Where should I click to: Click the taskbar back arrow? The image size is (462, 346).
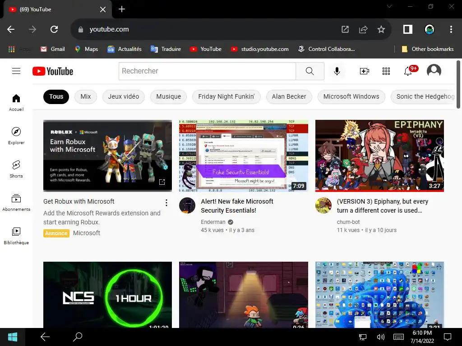(x=45, y=337)
